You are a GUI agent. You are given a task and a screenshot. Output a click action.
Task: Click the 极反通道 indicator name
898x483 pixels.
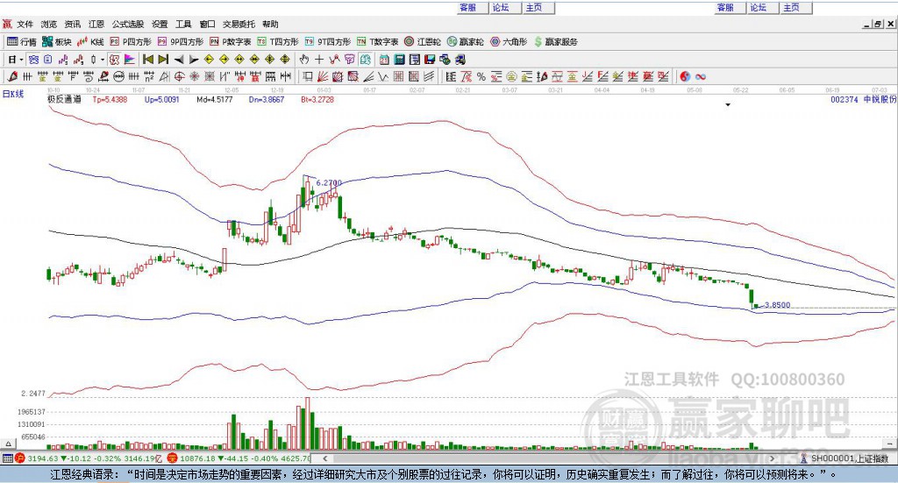click(x=64, y=100)
